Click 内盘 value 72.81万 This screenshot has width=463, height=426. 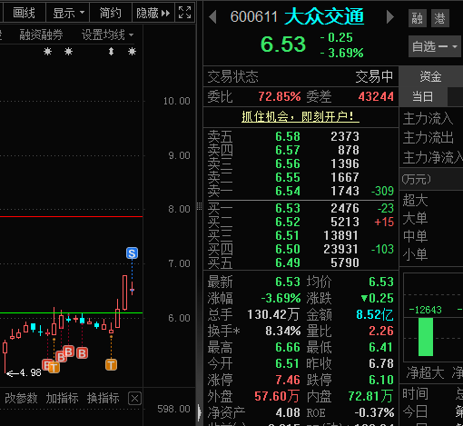click(x=371, y=396)
